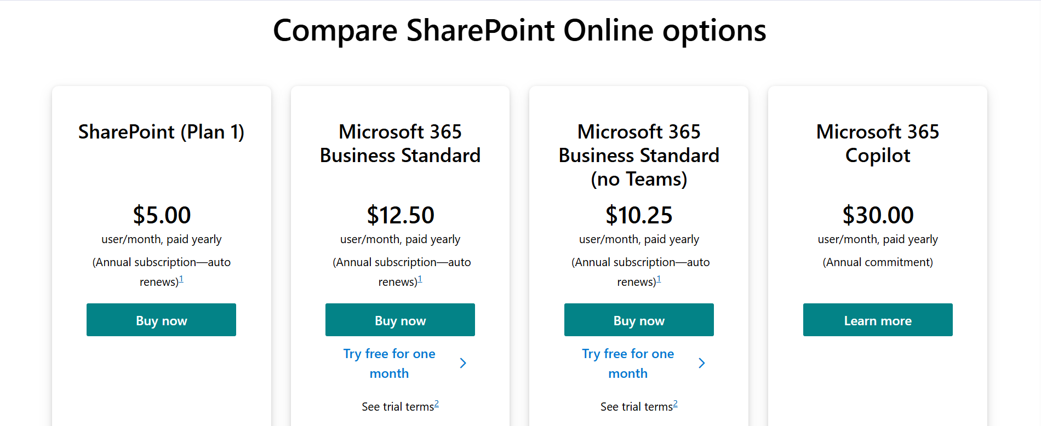Click the trial link under the $10.25 plan
The image size is (1041, 426).
point(628,364)
